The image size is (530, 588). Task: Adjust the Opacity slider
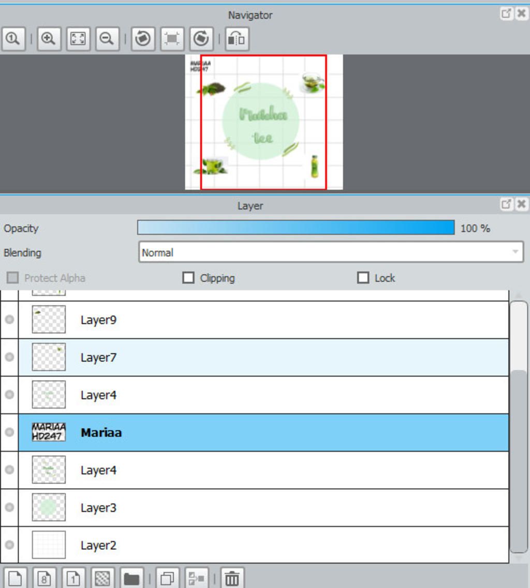(296, 228)
